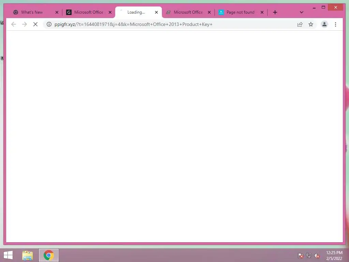
Task: Switch to the Page not found tab
Action: (x=240, y=12)
